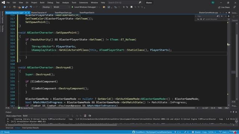Switch to Error List tab
239x134 pixels.
[x=9, y=128]
